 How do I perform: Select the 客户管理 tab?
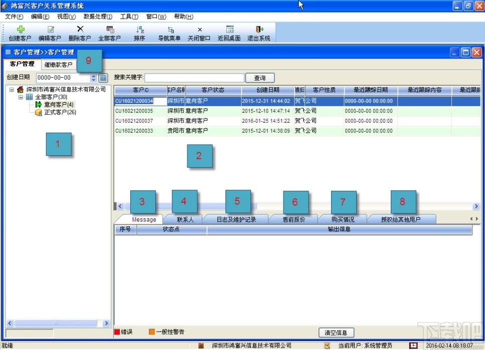click(22, 64)
